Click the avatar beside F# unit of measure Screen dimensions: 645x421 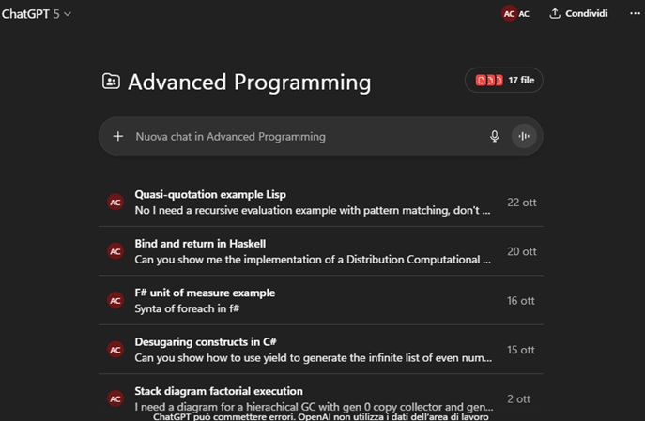click(x=115, y=300)
